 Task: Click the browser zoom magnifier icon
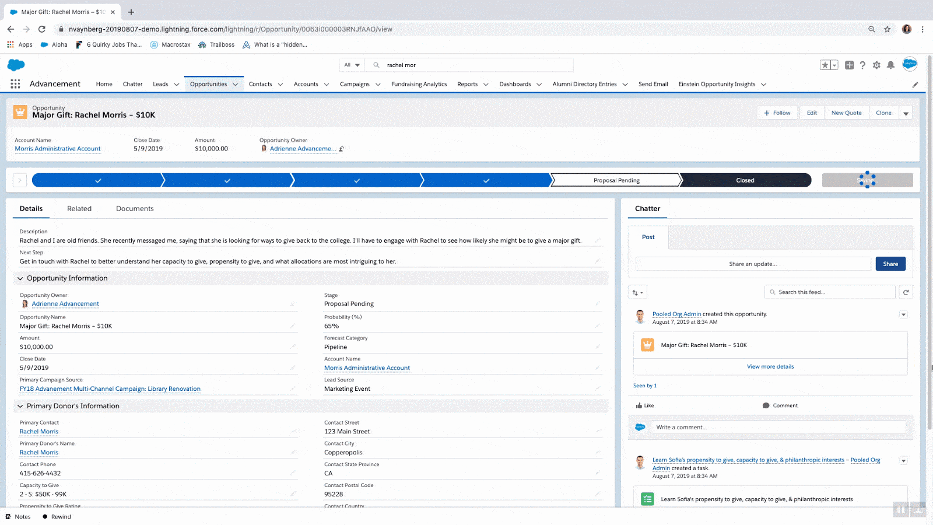[x=871, y=29]
